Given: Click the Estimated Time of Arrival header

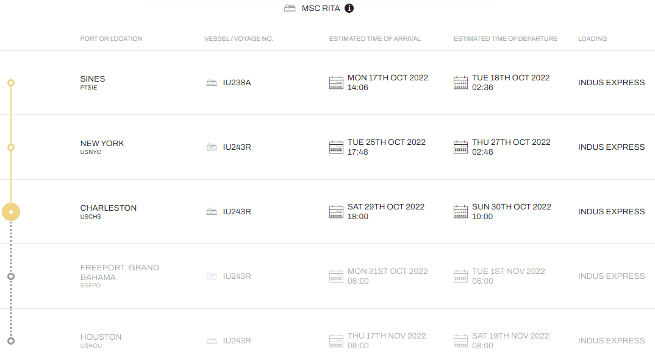Looking at the screenshot, I should [x=374, y=39].
